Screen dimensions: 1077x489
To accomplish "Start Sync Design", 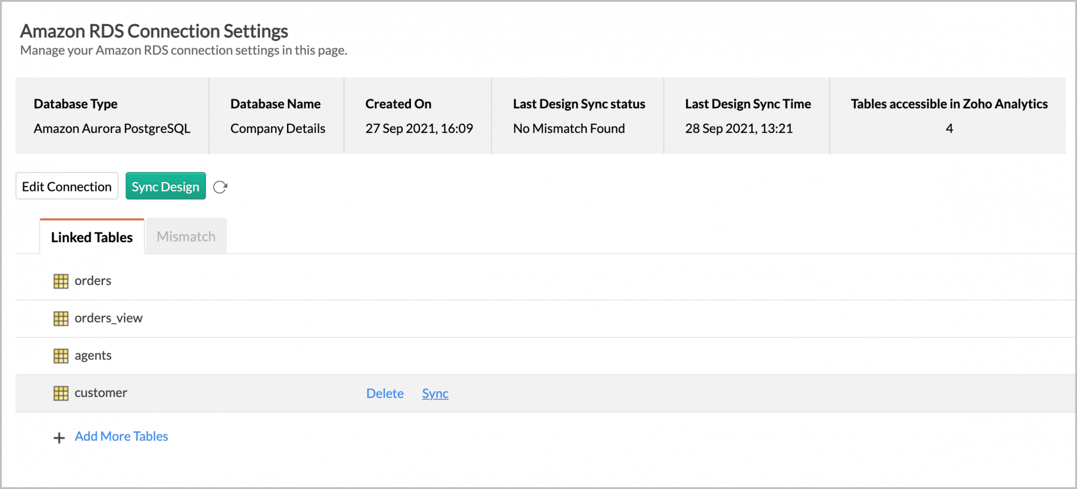I will point(165,186).
